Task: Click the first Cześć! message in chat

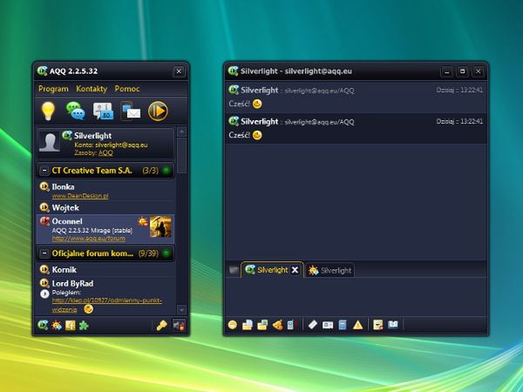Action: (x=239, y=104)
